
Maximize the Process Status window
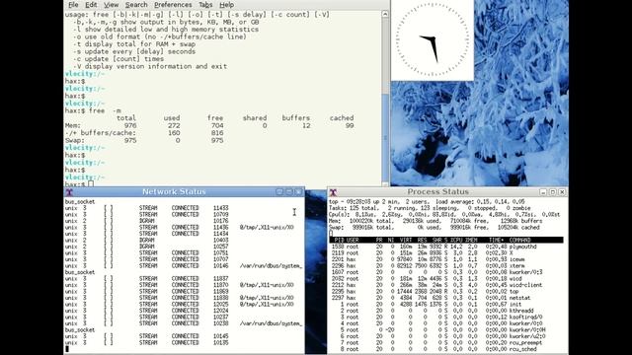pyautogui.click(x=553, y=192)
